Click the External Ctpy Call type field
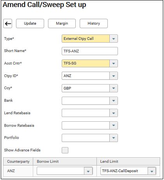 (86, 39)
